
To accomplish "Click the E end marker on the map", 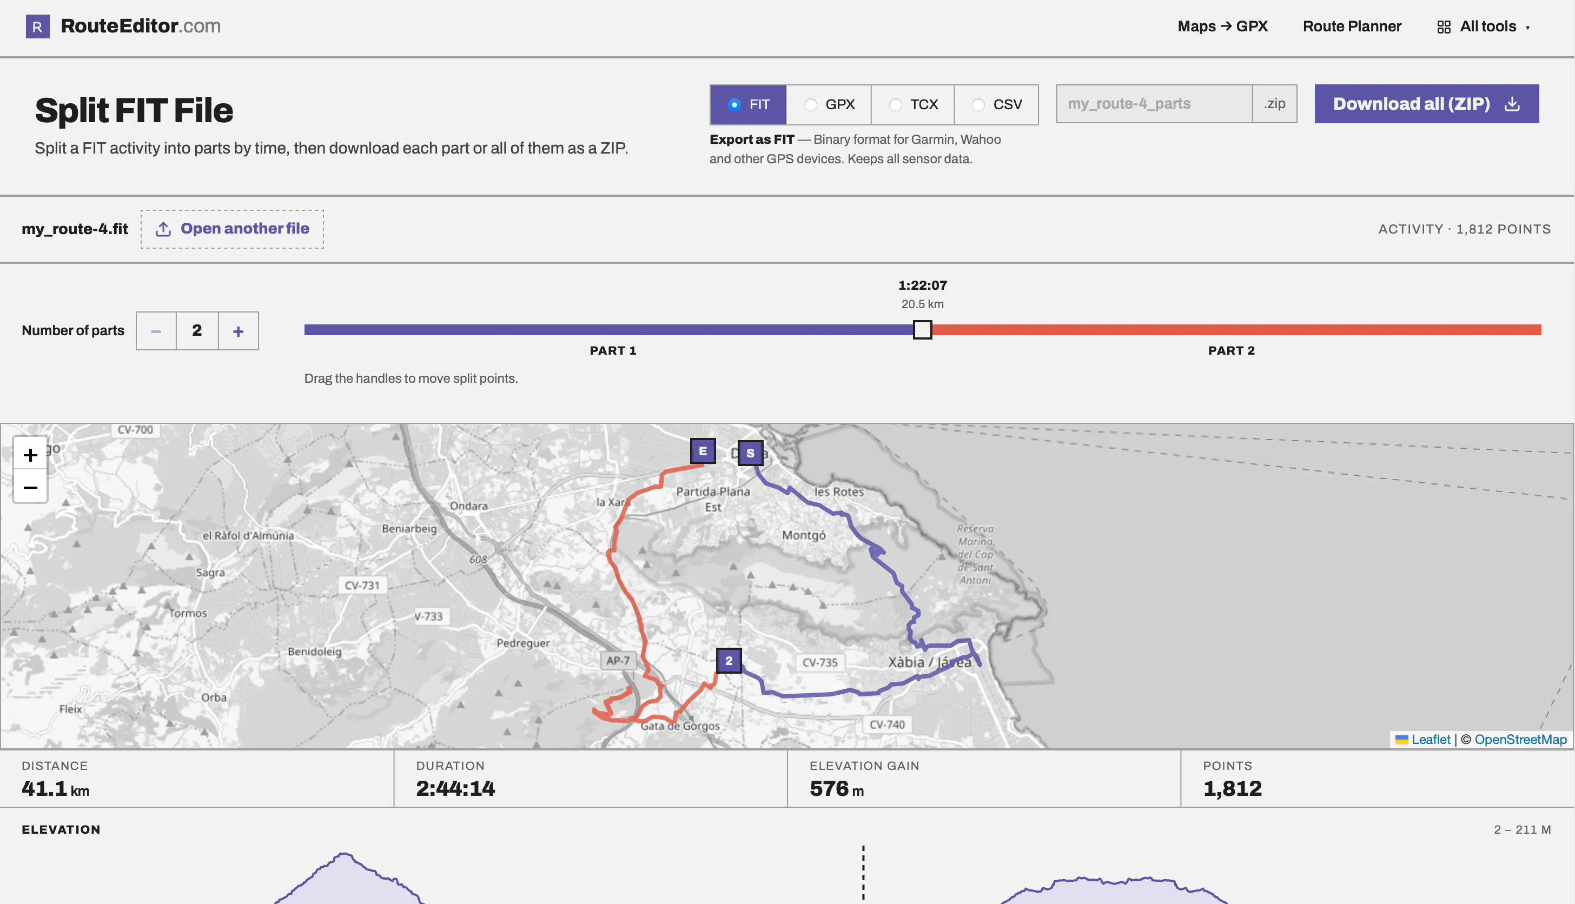I will click(x=703, y=451).
